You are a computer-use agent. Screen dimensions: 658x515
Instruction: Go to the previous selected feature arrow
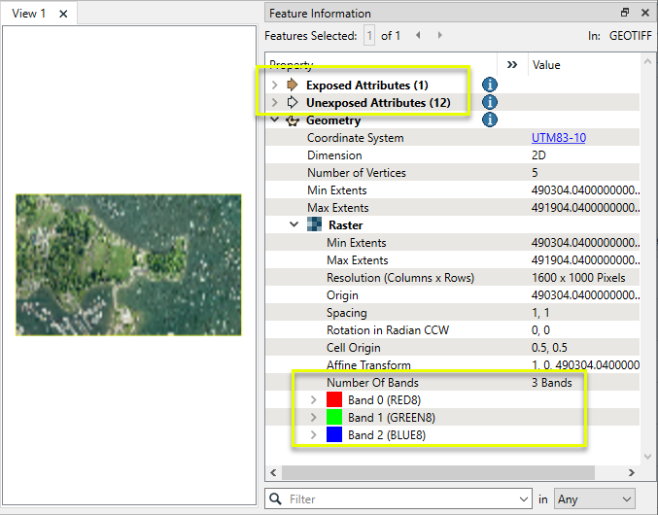(x=418, y=35)
